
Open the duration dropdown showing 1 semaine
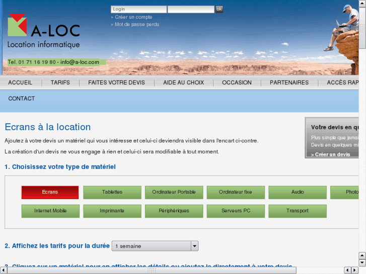tap(155, 246)
